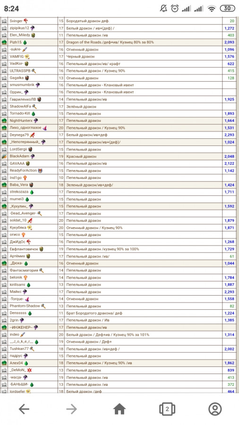
Task: Open player profile Phantom-Shadow
Action: 25,306
